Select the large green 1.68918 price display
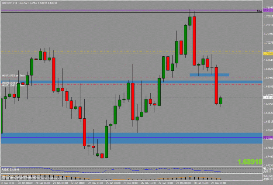The height and width of the screenshot is (185, 273). coord(250,162)
